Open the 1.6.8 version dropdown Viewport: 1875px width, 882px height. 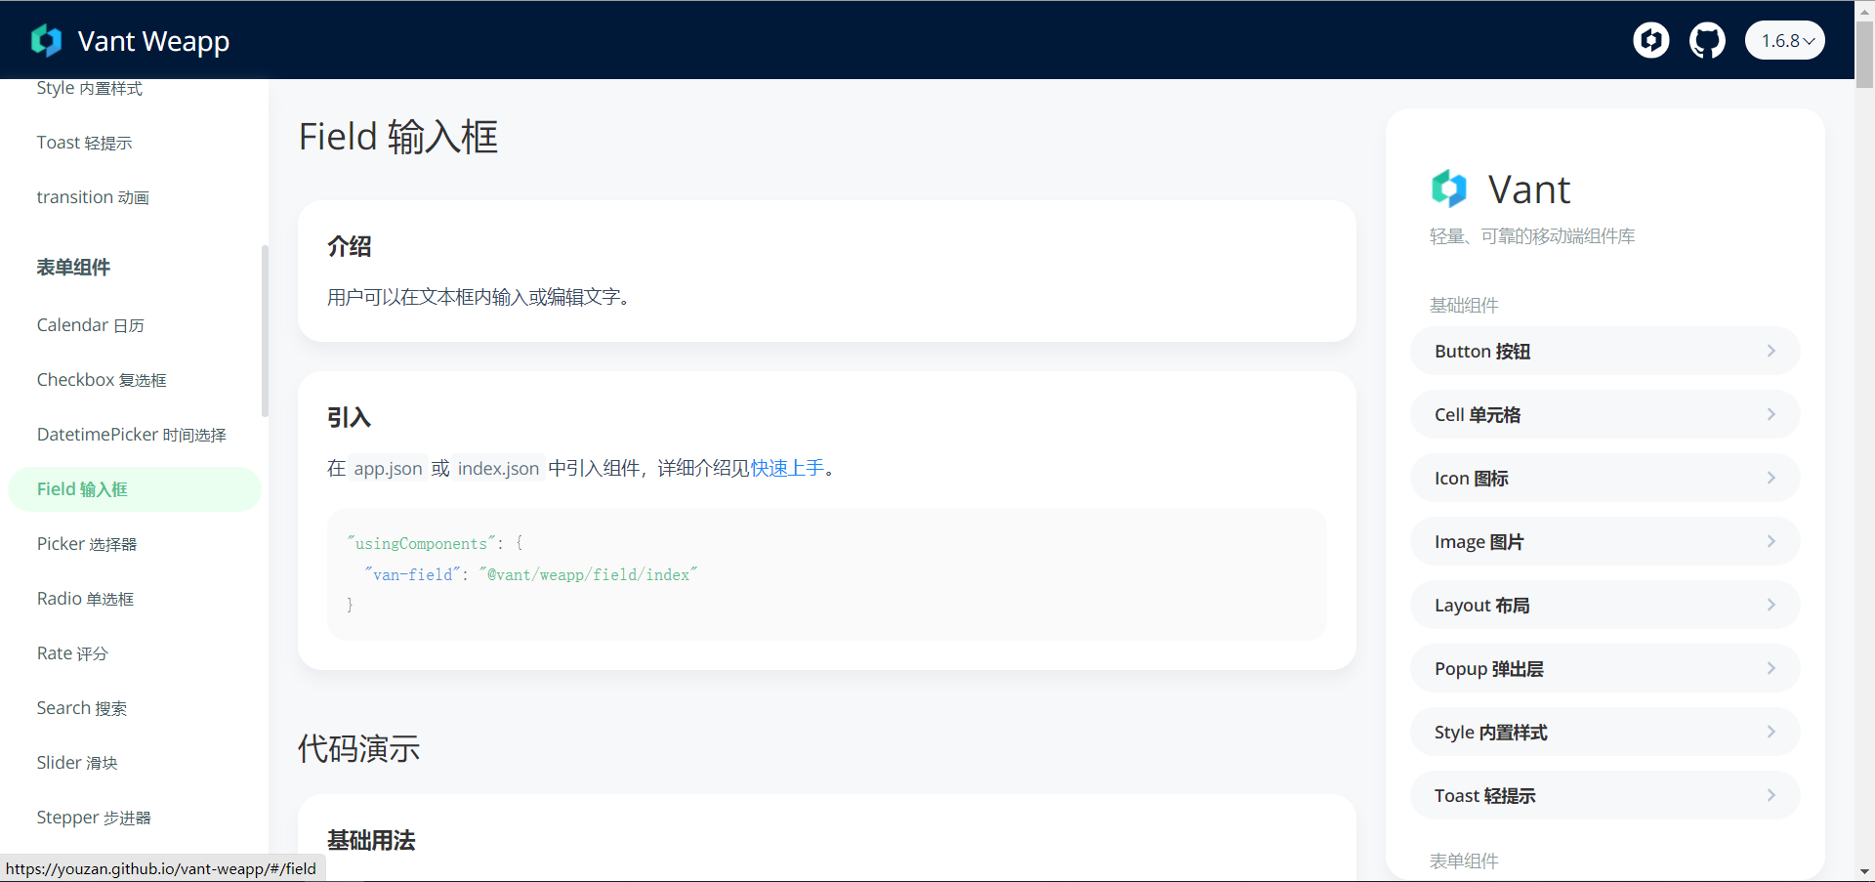click(1784, 40)
